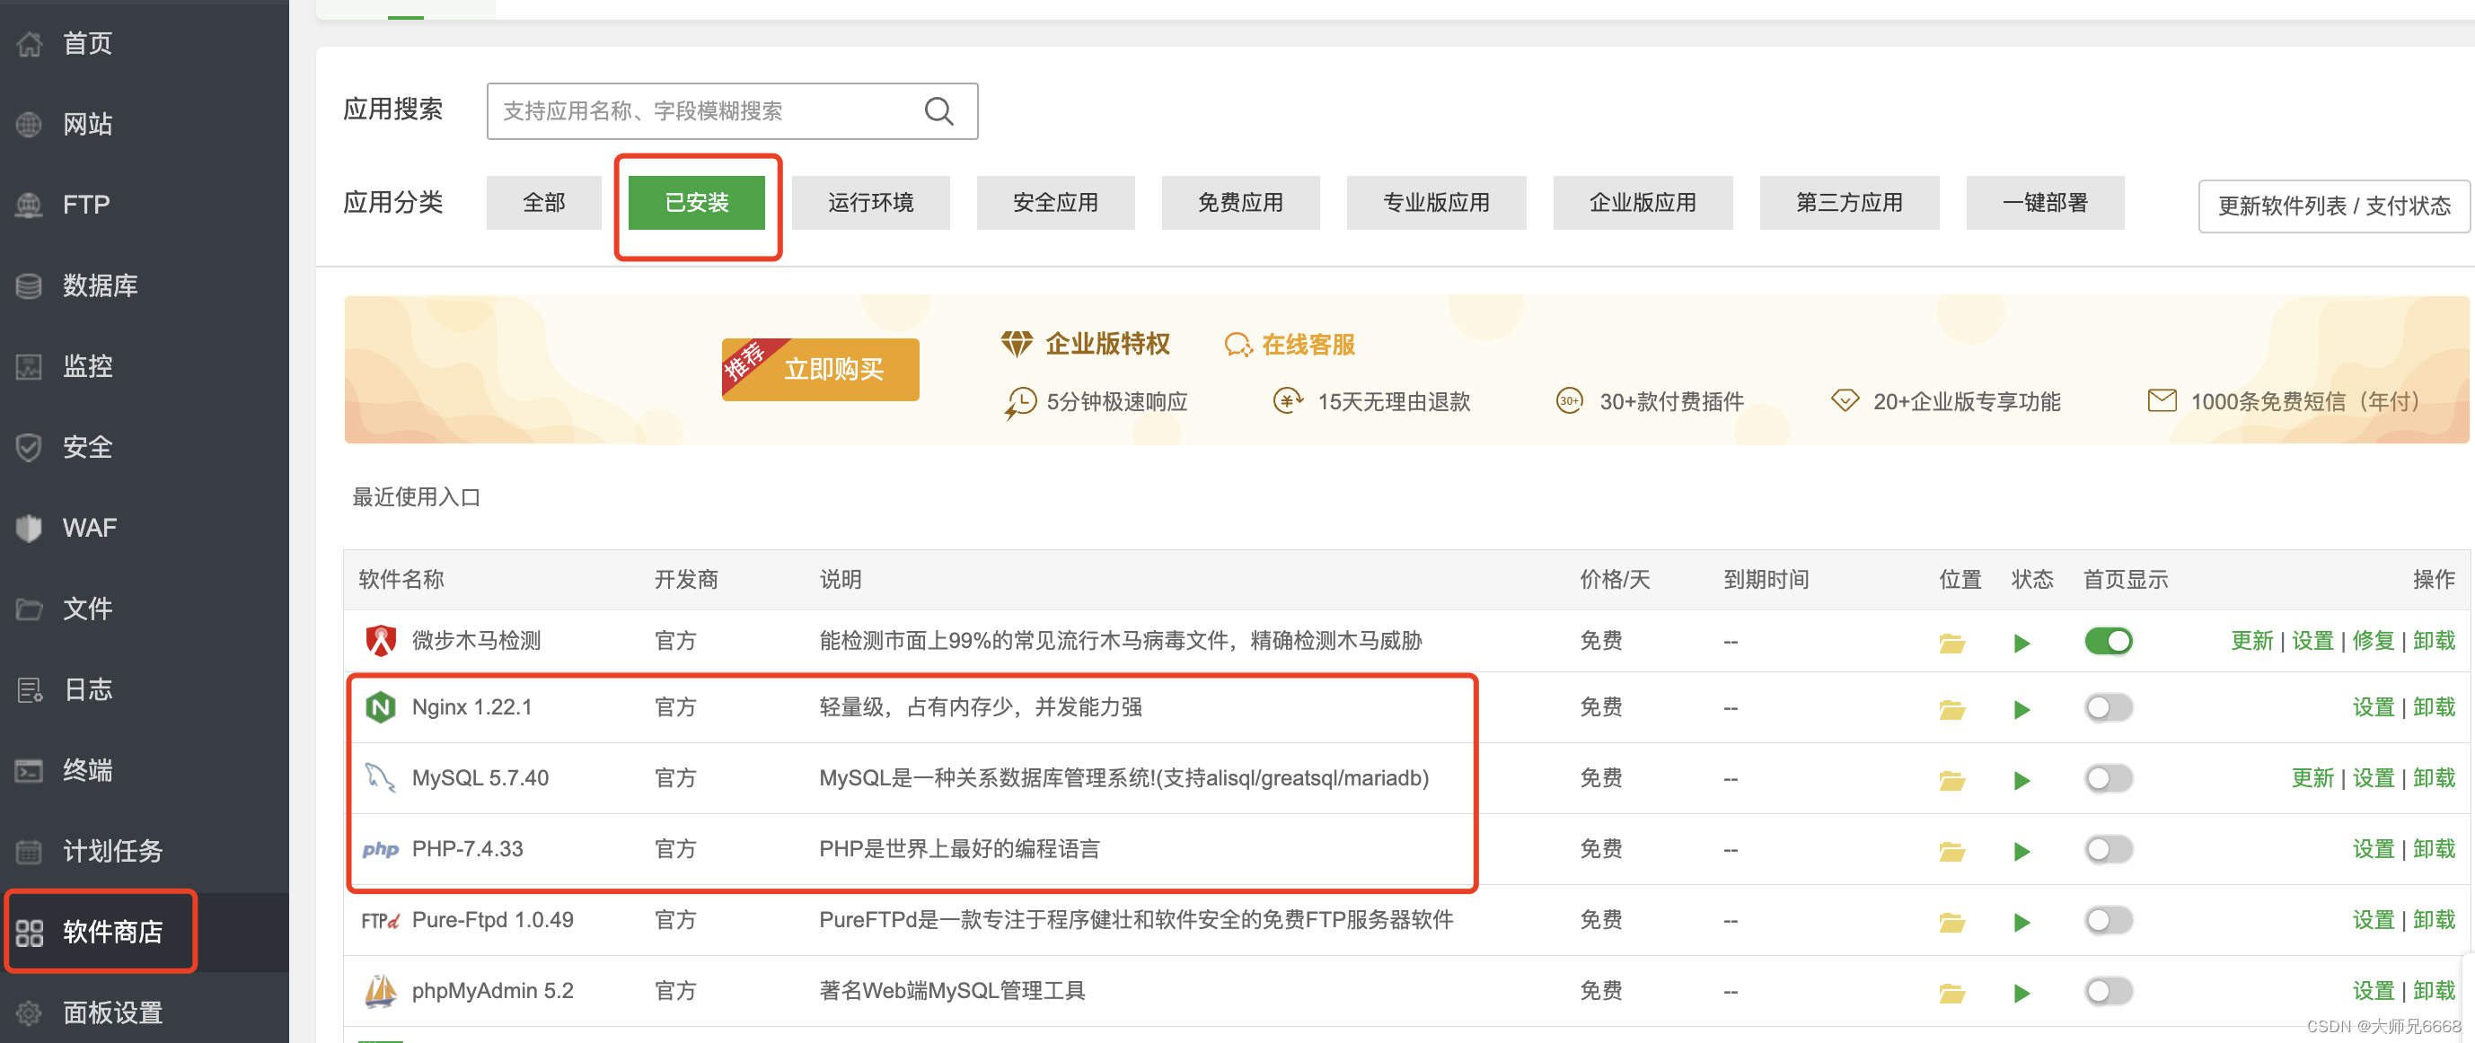The height and width of the screenshot is (1043, 2475).
Task: Click 卸载 for 微步木马检测
Action: [x=2434, y=641]
